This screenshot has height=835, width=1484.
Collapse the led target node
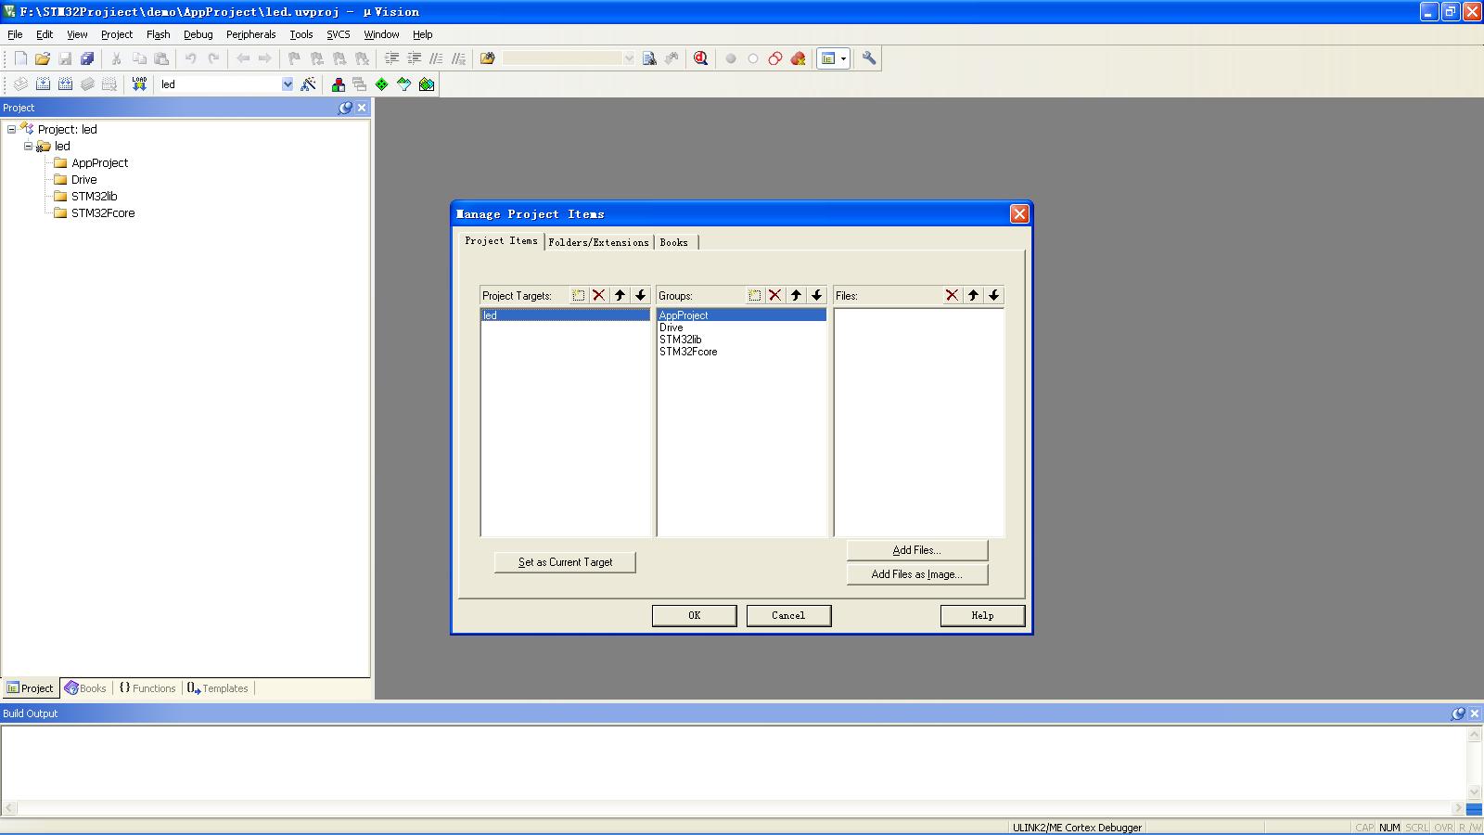coord(28,146)
